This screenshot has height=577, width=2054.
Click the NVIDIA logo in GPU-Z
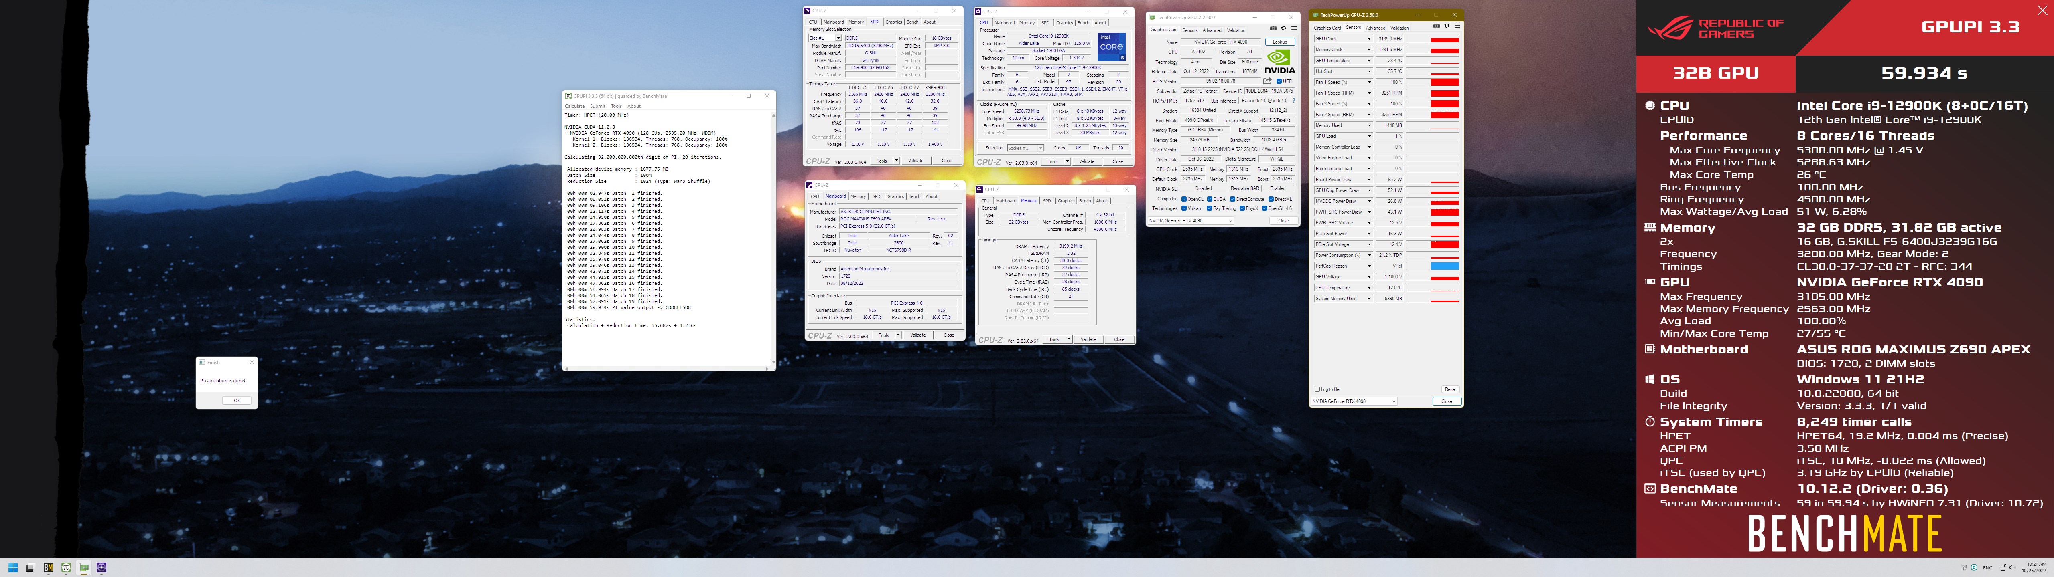[1279, 62]
